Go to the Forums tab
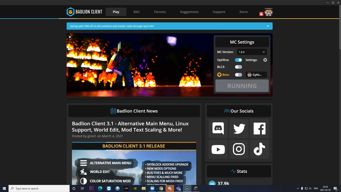341x192 pixels. (160, 12)
